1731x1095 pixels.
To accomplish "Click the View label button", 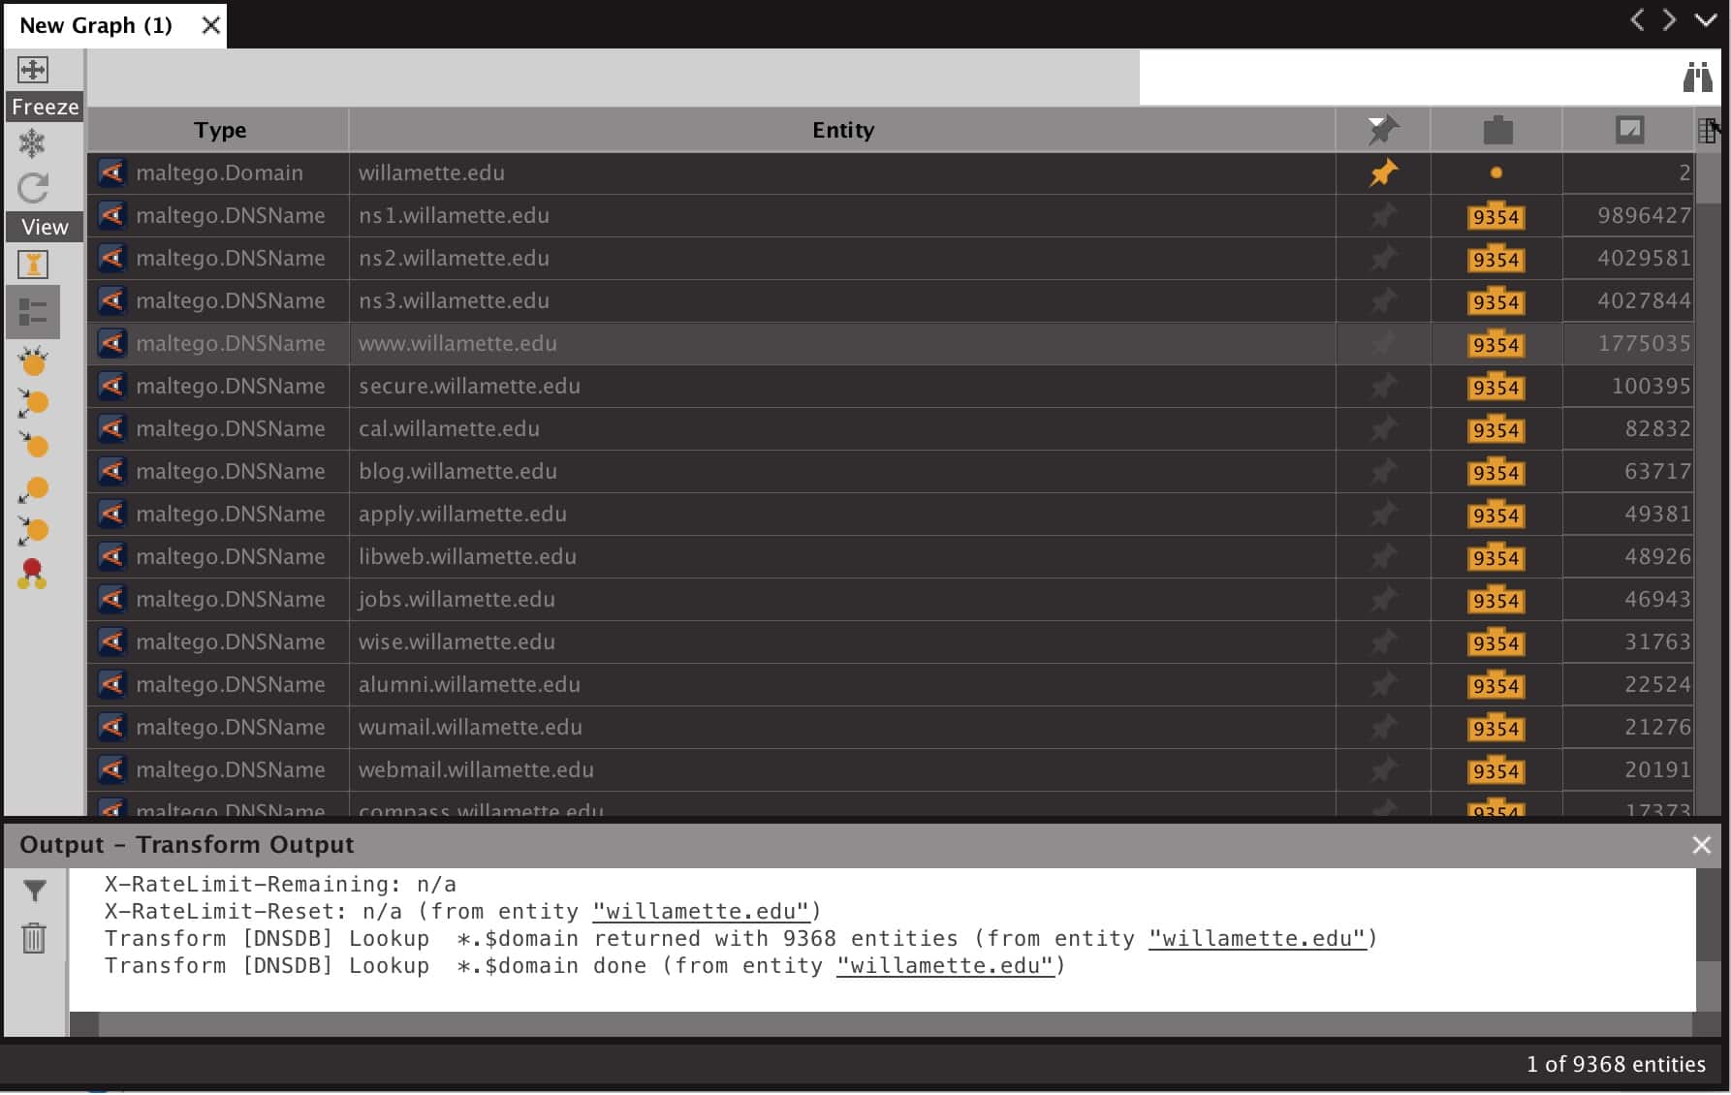I will click(x=45, y=227).
